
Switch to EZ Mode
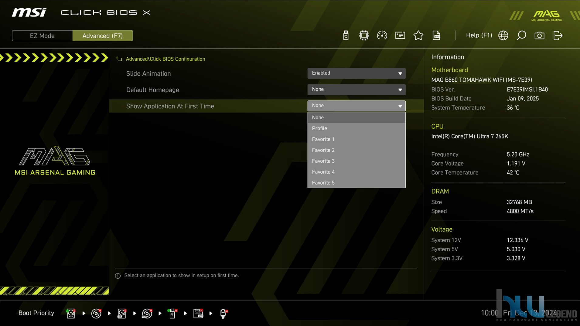[x=42, y=36]
